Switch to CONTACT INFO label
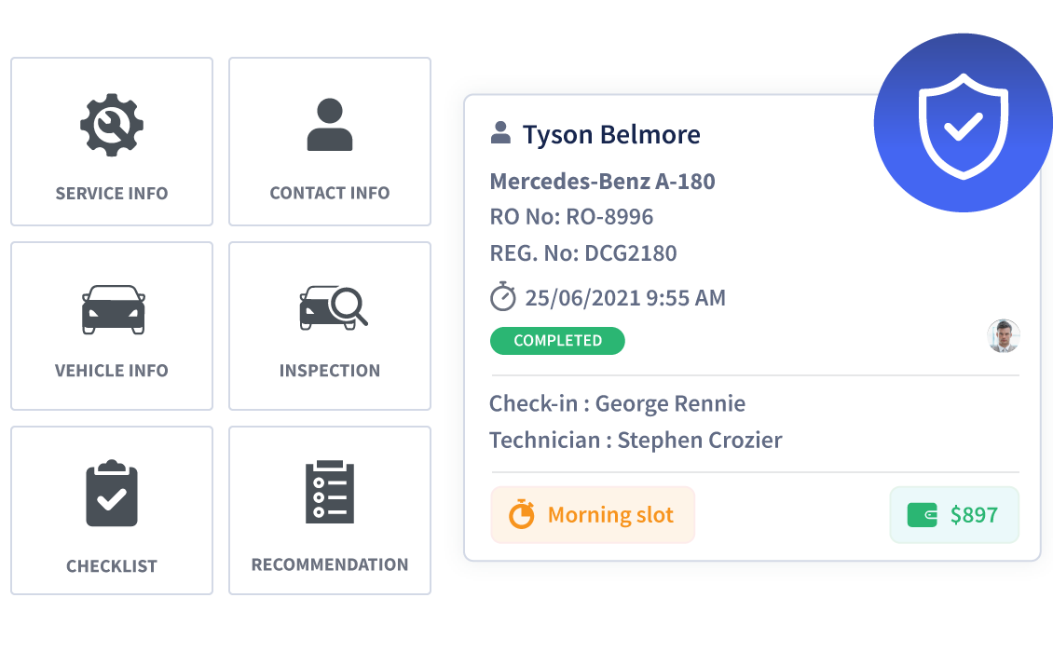The image size is (1053, 652). coord(330,194)
